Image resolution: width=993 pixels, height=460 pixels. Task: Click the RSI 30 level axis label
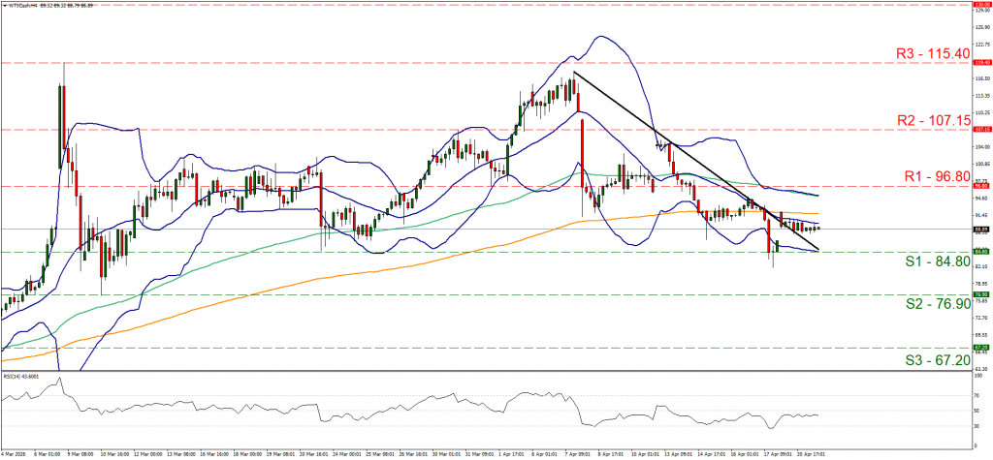tap(978, 425)
